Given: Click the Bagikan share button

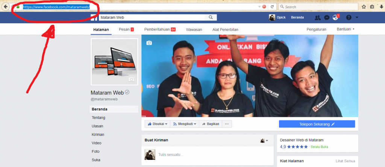Looking at the screenshot, I should 211,124.
